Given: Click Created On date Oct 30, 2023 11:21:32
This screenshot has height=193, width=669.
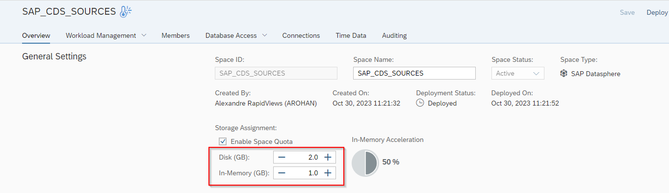Looking at the screenshot, I should point(366,103).
